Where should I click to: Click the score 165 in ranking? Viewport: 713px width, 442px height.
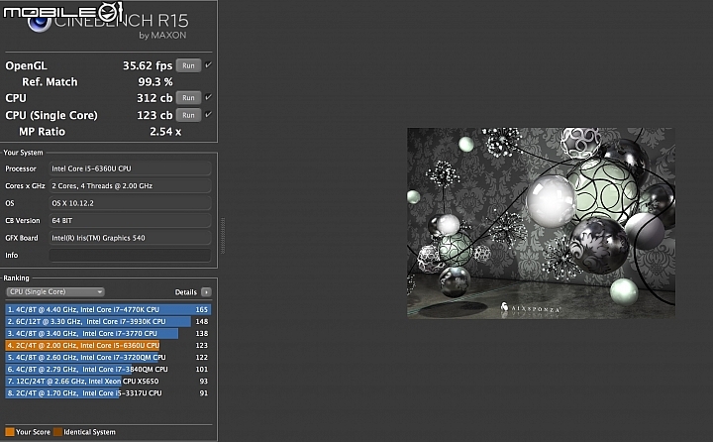pyautogui.click(x=201, y=309)
